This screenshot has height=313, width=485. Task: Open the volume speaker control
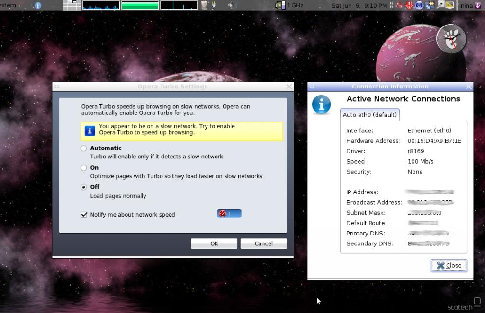coord(231,5)
